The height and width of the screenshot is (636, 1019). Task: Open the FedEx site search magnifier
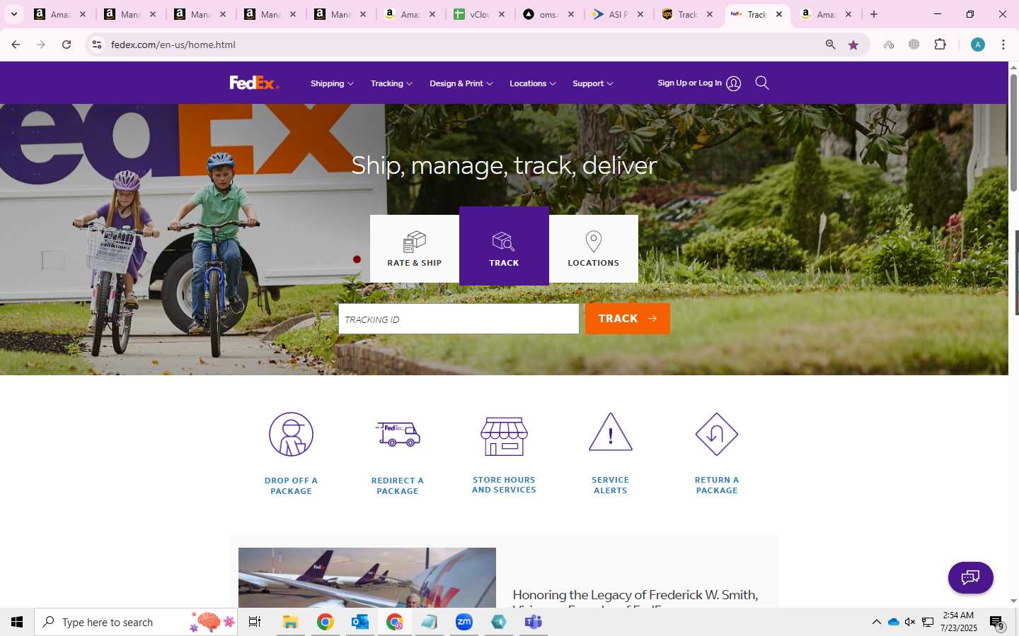762,83
